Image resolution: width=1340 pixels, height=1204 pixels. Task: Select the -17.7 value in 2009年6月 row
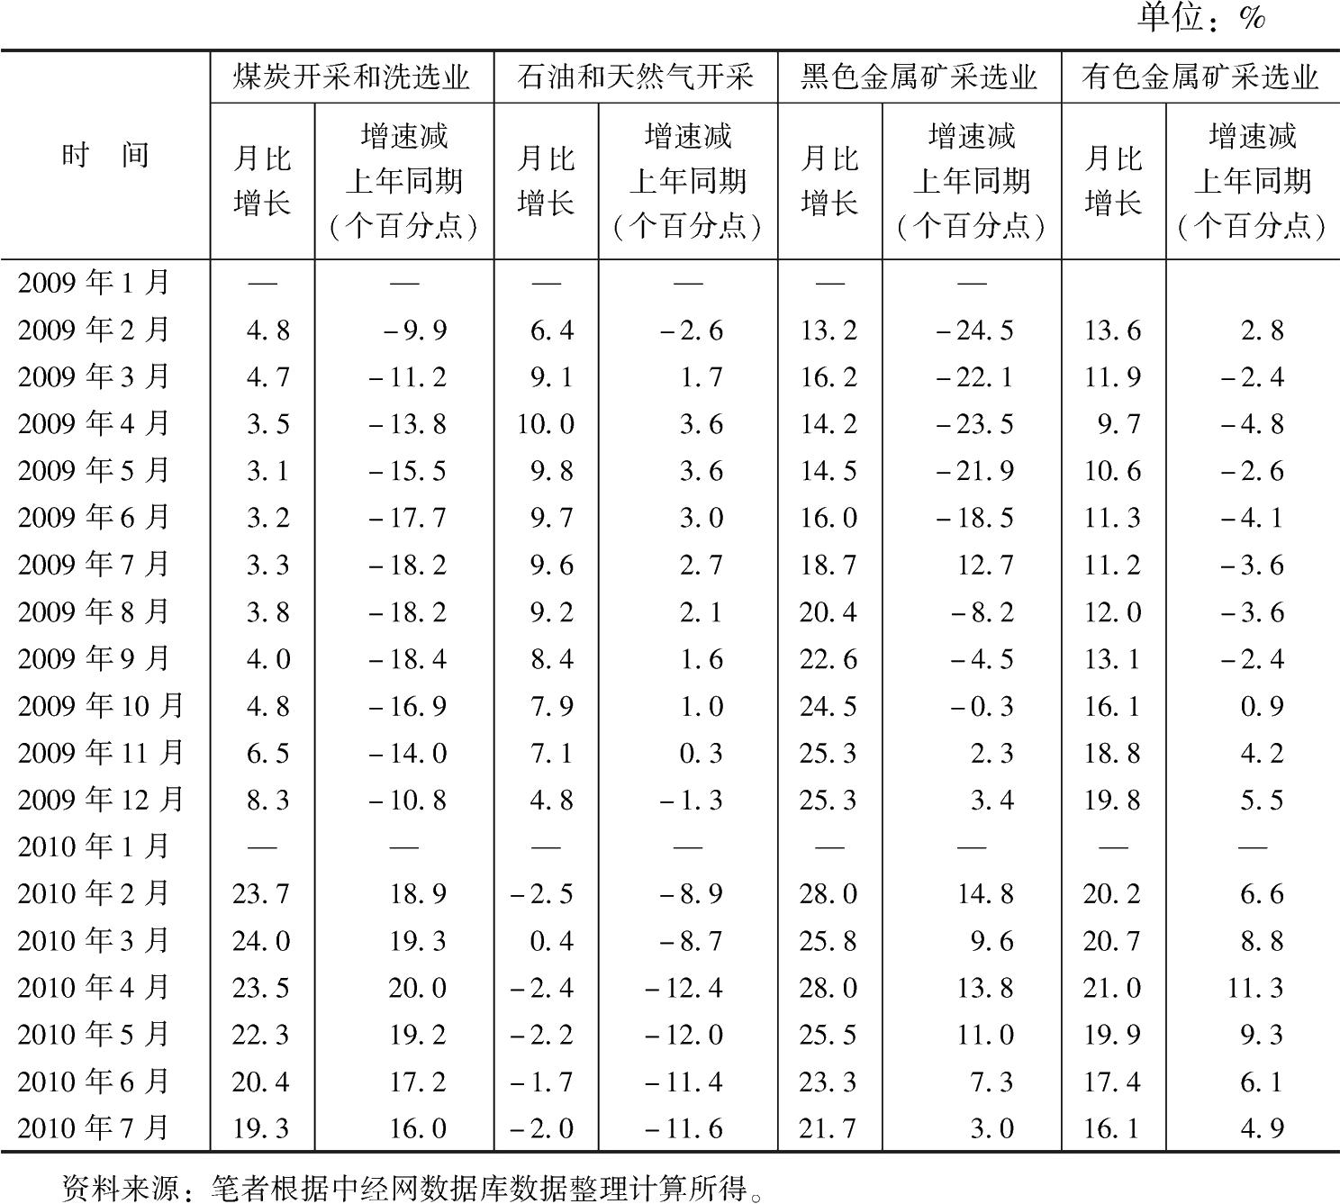coord(407,518)
